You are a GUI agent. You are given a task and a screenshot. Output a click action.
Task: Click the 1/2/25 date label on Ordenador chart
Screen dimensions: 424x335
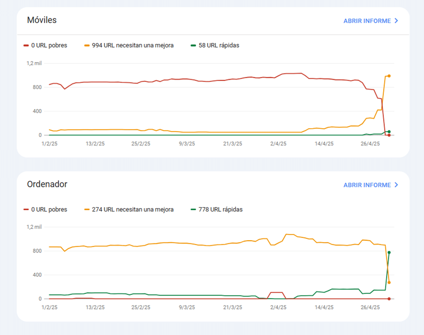point(50,308)
